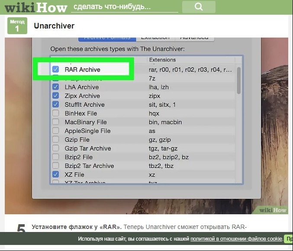Toggle the RAR Archive checkbox
This screenshot has height=251, width=293.
[55, 69]
